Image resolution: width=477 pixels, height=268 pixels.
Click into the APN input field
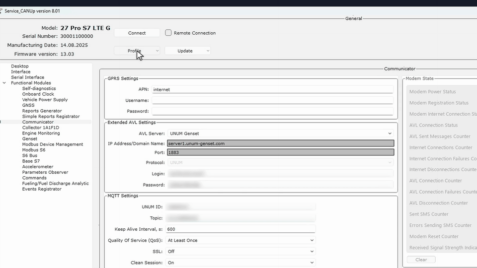pyautogui.click(x=273, y=90)
